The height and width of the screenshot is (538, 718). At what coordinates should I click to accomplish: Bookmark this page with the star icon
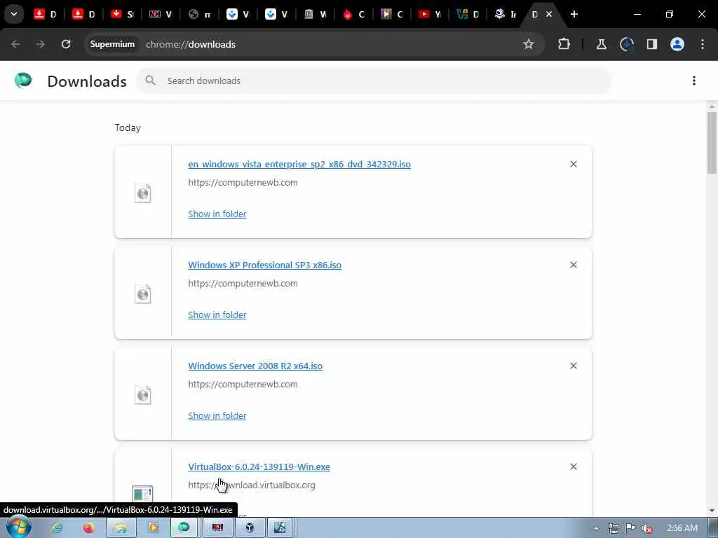pyautogui.click(x=529, y=44)
